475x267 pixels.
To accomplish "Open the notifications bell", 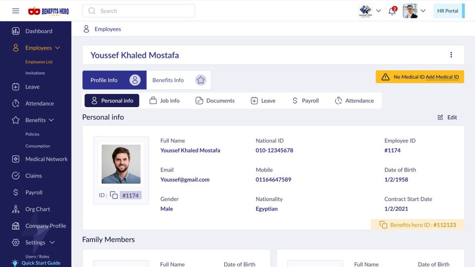I will tap(392, 11).
